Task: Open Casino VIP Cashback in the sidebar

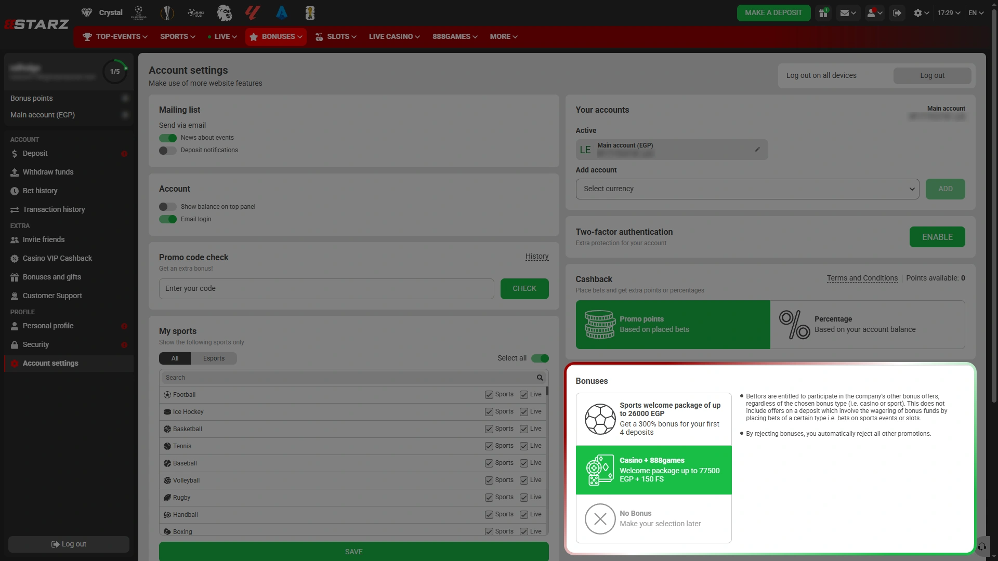Action: tap(69, 259)
